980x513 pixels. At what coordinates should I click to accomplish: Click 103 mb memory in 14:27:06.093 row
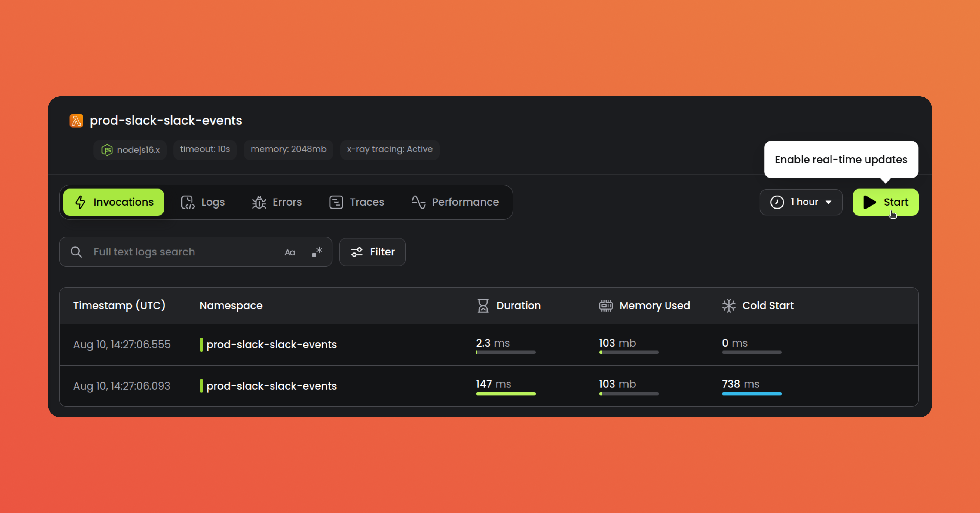point(617,384)
